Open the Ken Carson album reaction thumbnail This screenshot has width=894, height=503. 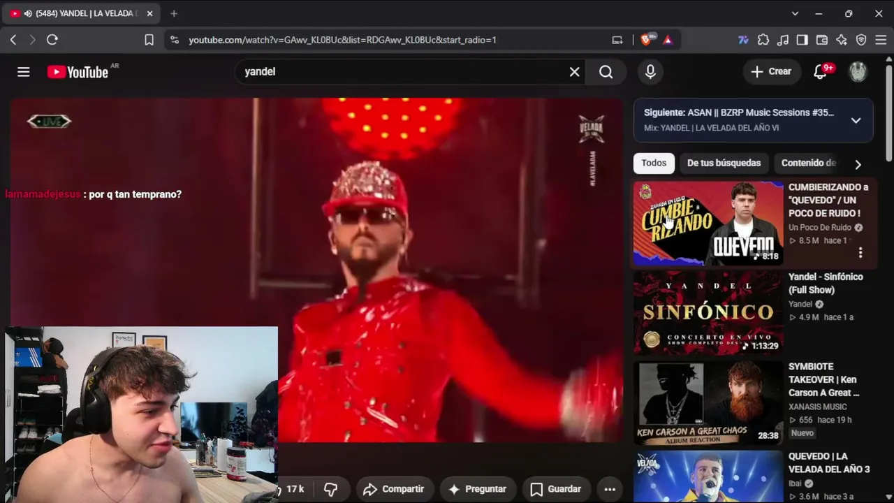tap(708, 402)
